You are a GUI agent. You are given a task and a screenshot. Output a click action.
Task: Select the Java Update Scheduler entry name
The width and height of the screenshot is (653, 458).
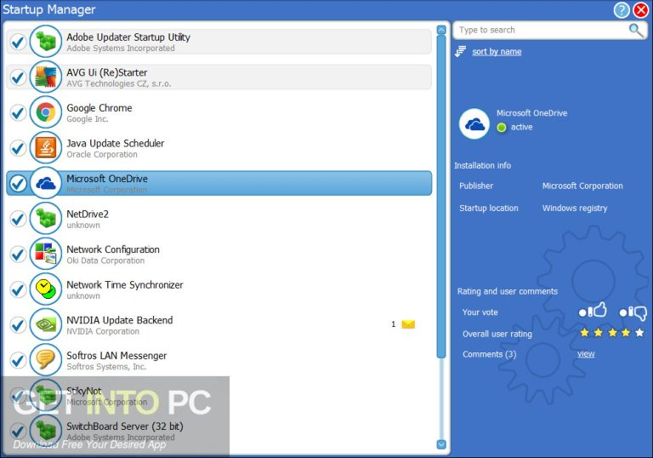[x=116, y=144]
